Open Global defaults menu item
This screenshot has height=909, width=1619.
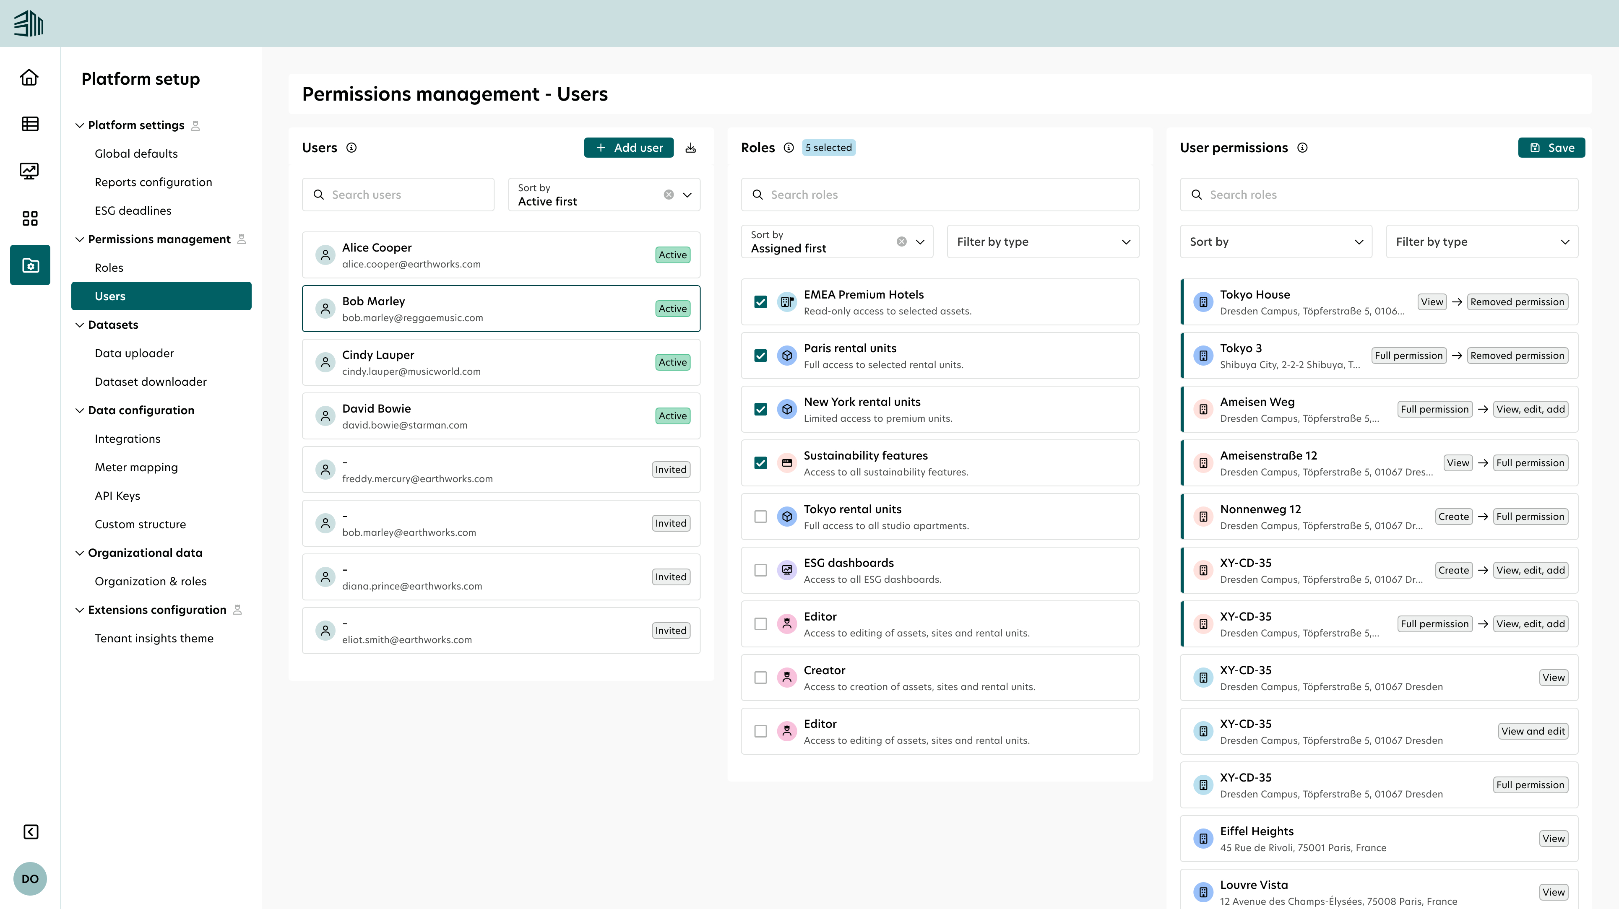coord(136,154)
